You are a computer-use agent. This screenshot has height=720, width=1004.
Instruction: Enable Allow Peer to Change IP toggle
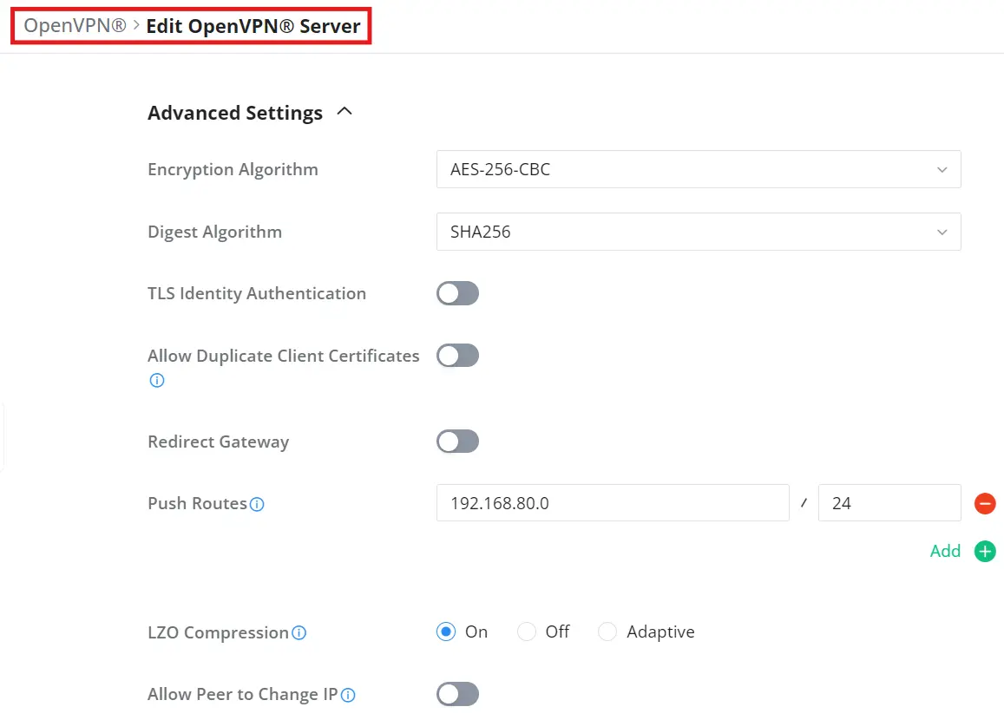point(458,694)
